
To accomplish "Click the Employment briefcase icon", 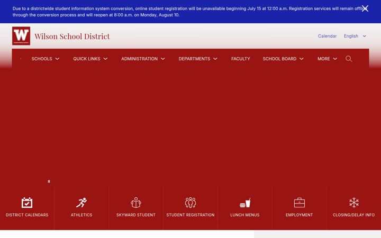I will (x=299, y=203).
